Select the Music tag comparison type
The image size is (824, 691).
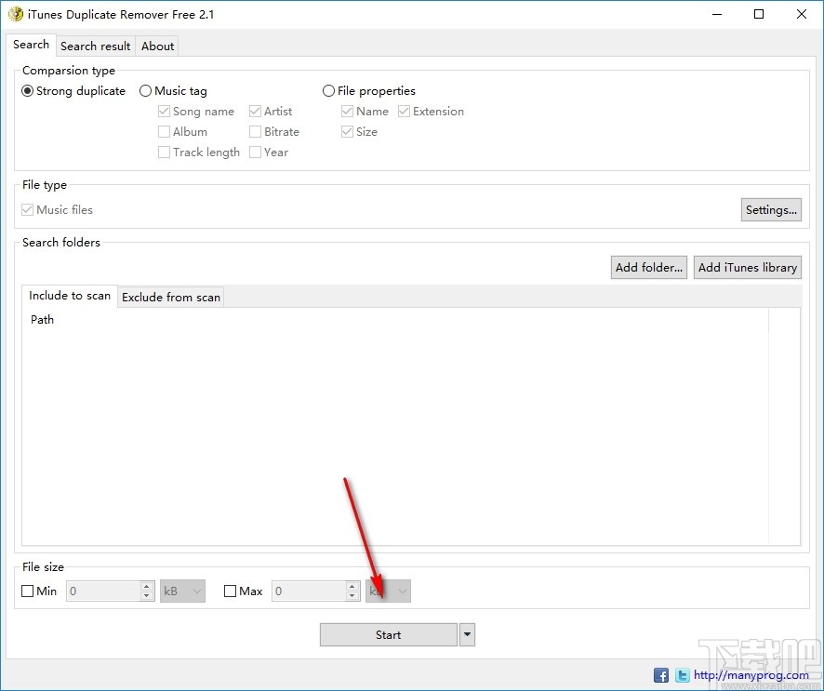click(x=145, y=90)
